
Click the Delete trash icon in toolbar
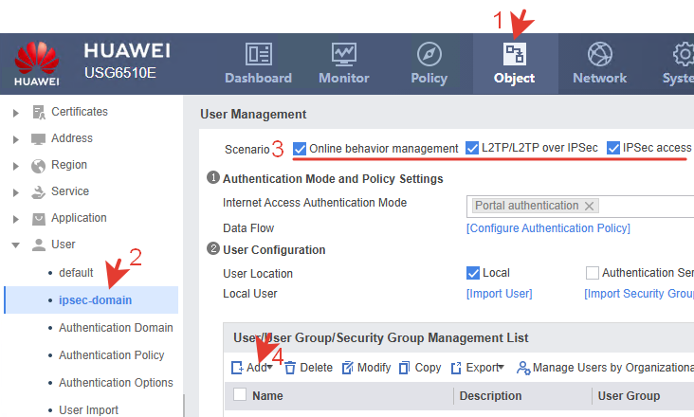pos(291,368)
